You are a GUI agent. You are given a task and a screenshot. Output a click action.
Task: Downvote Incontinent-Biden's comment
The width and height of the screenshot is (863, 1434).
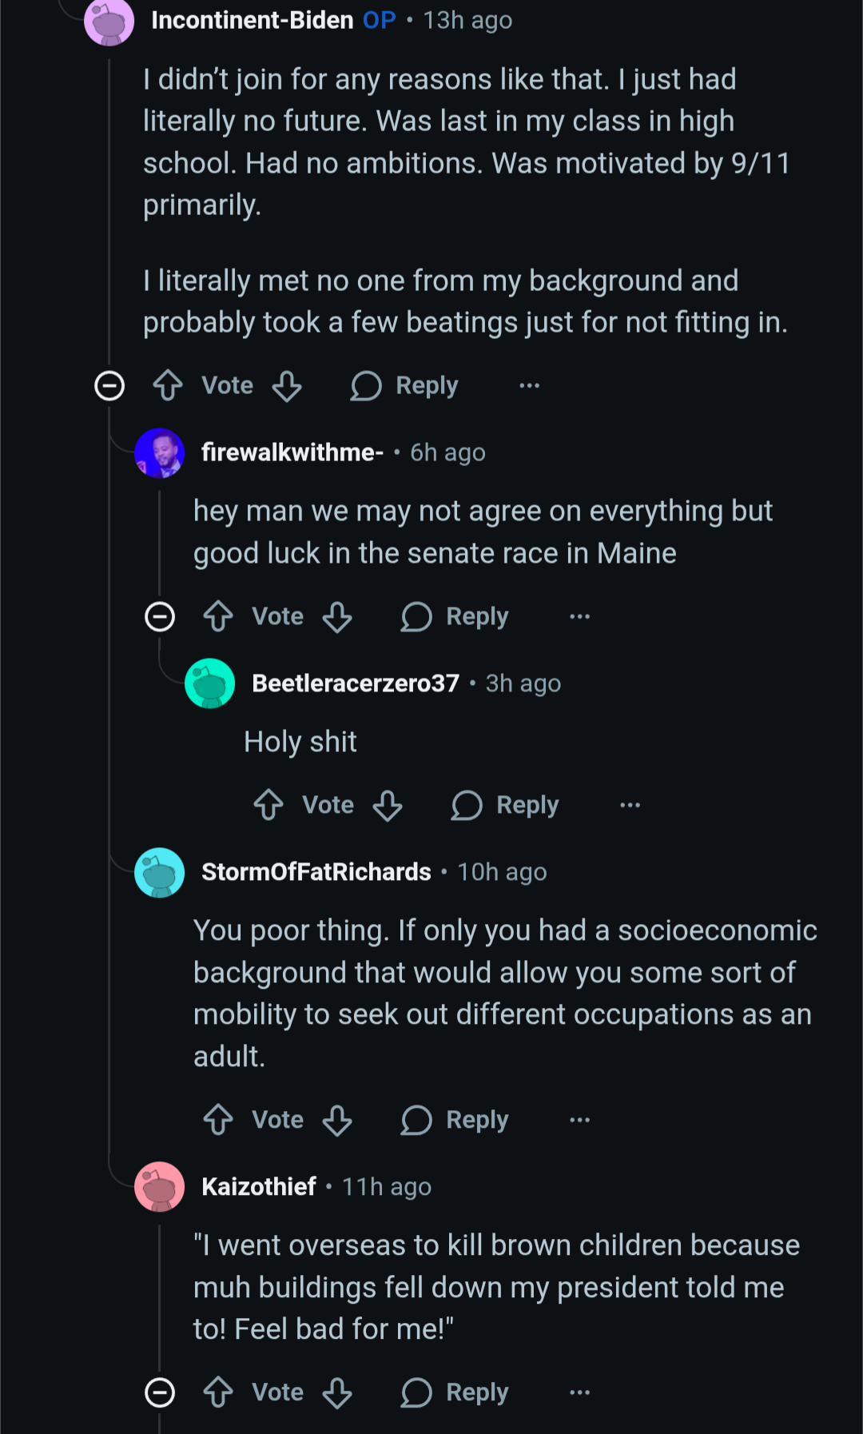[287, 385]
